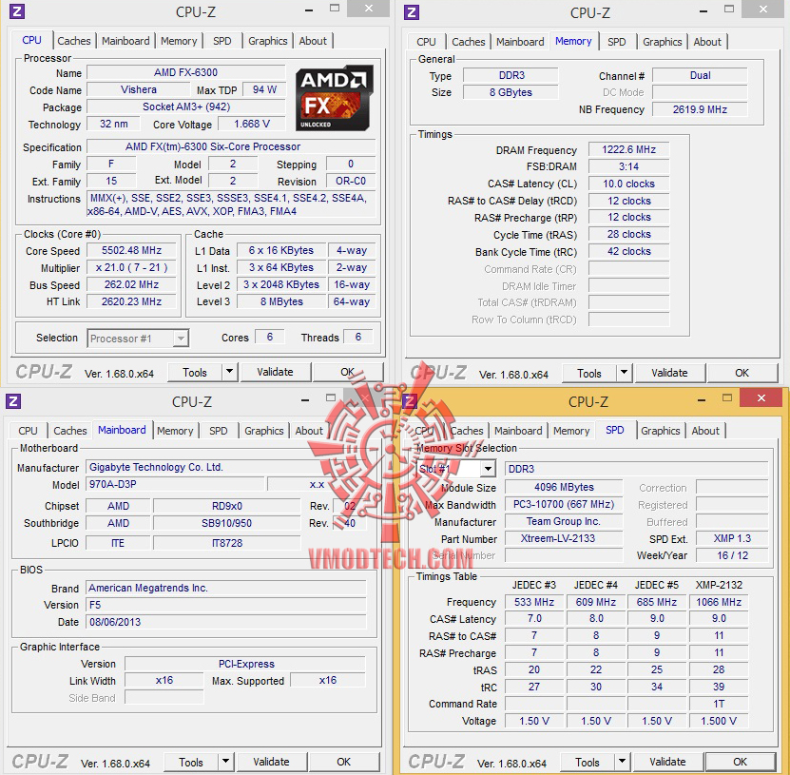Click Validate in the SPD window
The image size is (790, 775).
click(x=667, y=762)
